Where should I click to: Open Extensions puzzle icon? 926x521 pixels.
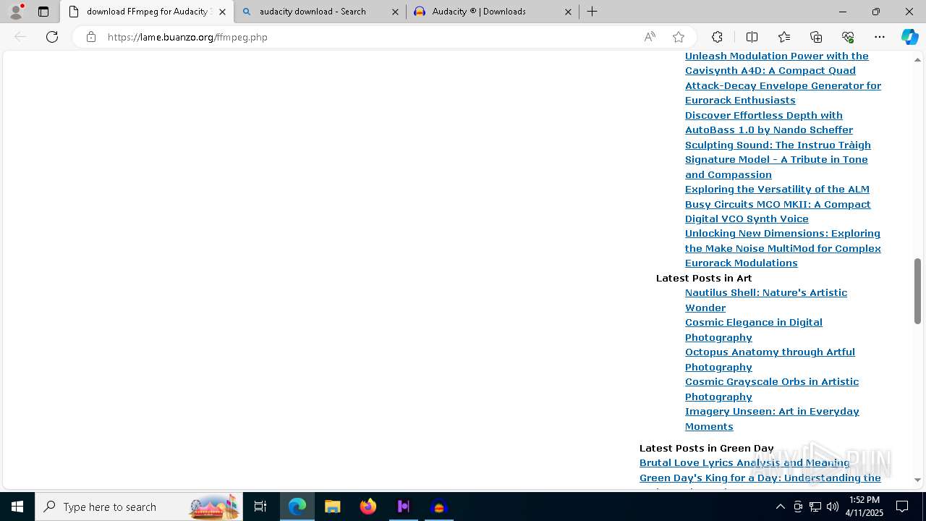[x=717, y=37]
